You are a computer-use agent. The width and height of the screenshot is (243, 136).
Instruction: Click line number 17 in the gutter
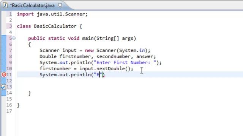(x=9, y=111)
